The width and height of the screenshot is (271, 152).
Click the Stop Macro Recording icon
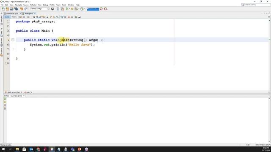click(x=72, y=17)
